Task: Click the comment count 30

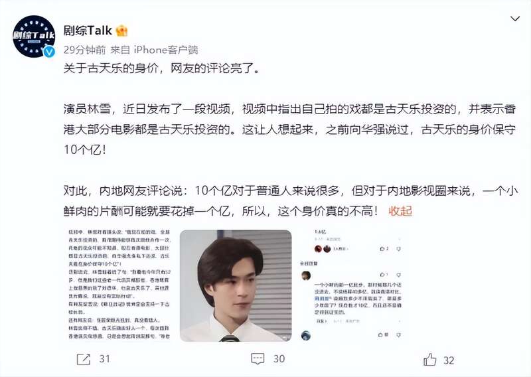Action: pos(279,358)
